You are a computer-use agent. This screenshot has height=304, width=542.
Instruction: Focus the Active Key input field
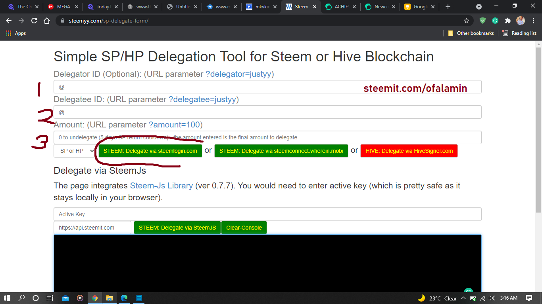[x=267, y=214]
